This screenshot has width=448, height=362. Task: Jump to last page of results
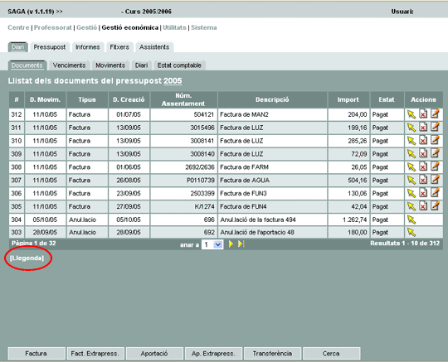241,244
